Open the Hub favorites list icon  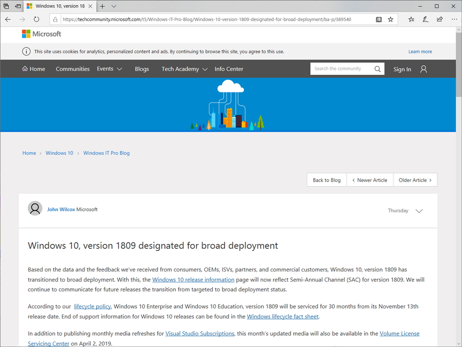(x=411, y=19)
